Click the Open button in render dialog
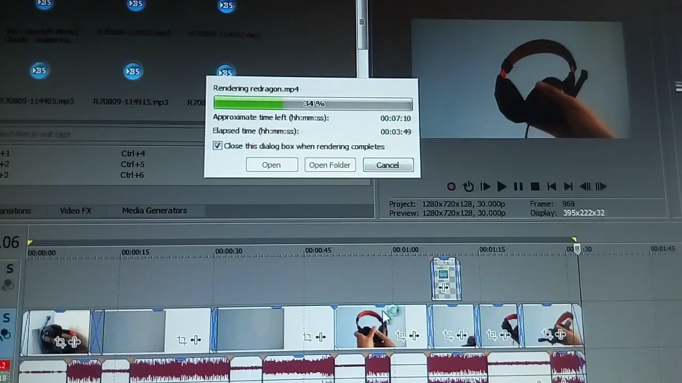This screenshot has width=682, height=383. 271,165
